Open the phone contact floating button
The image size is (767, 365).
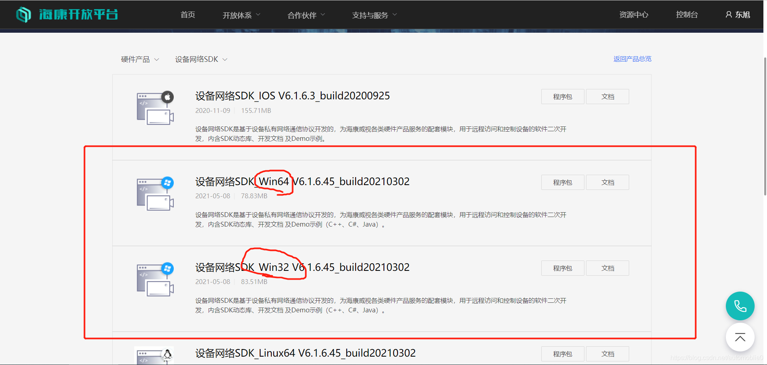pos(740,306)
